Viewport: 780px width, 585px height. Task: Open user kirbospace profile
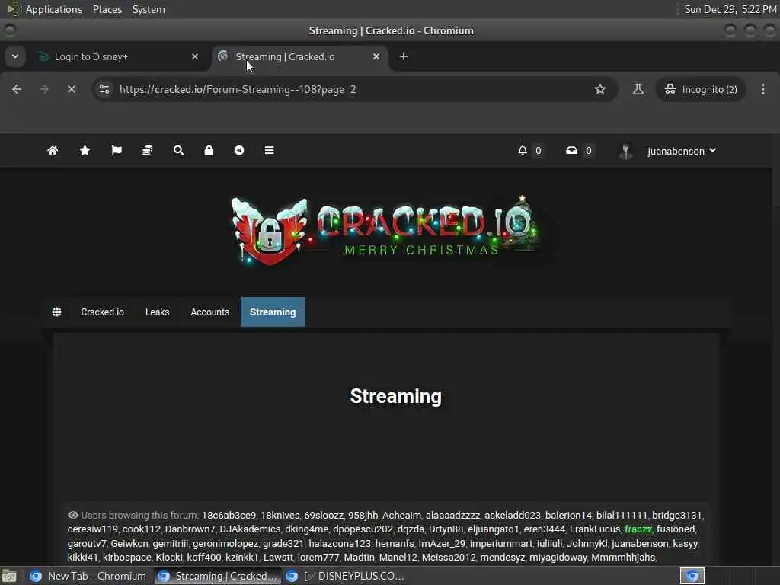point(127,558)
